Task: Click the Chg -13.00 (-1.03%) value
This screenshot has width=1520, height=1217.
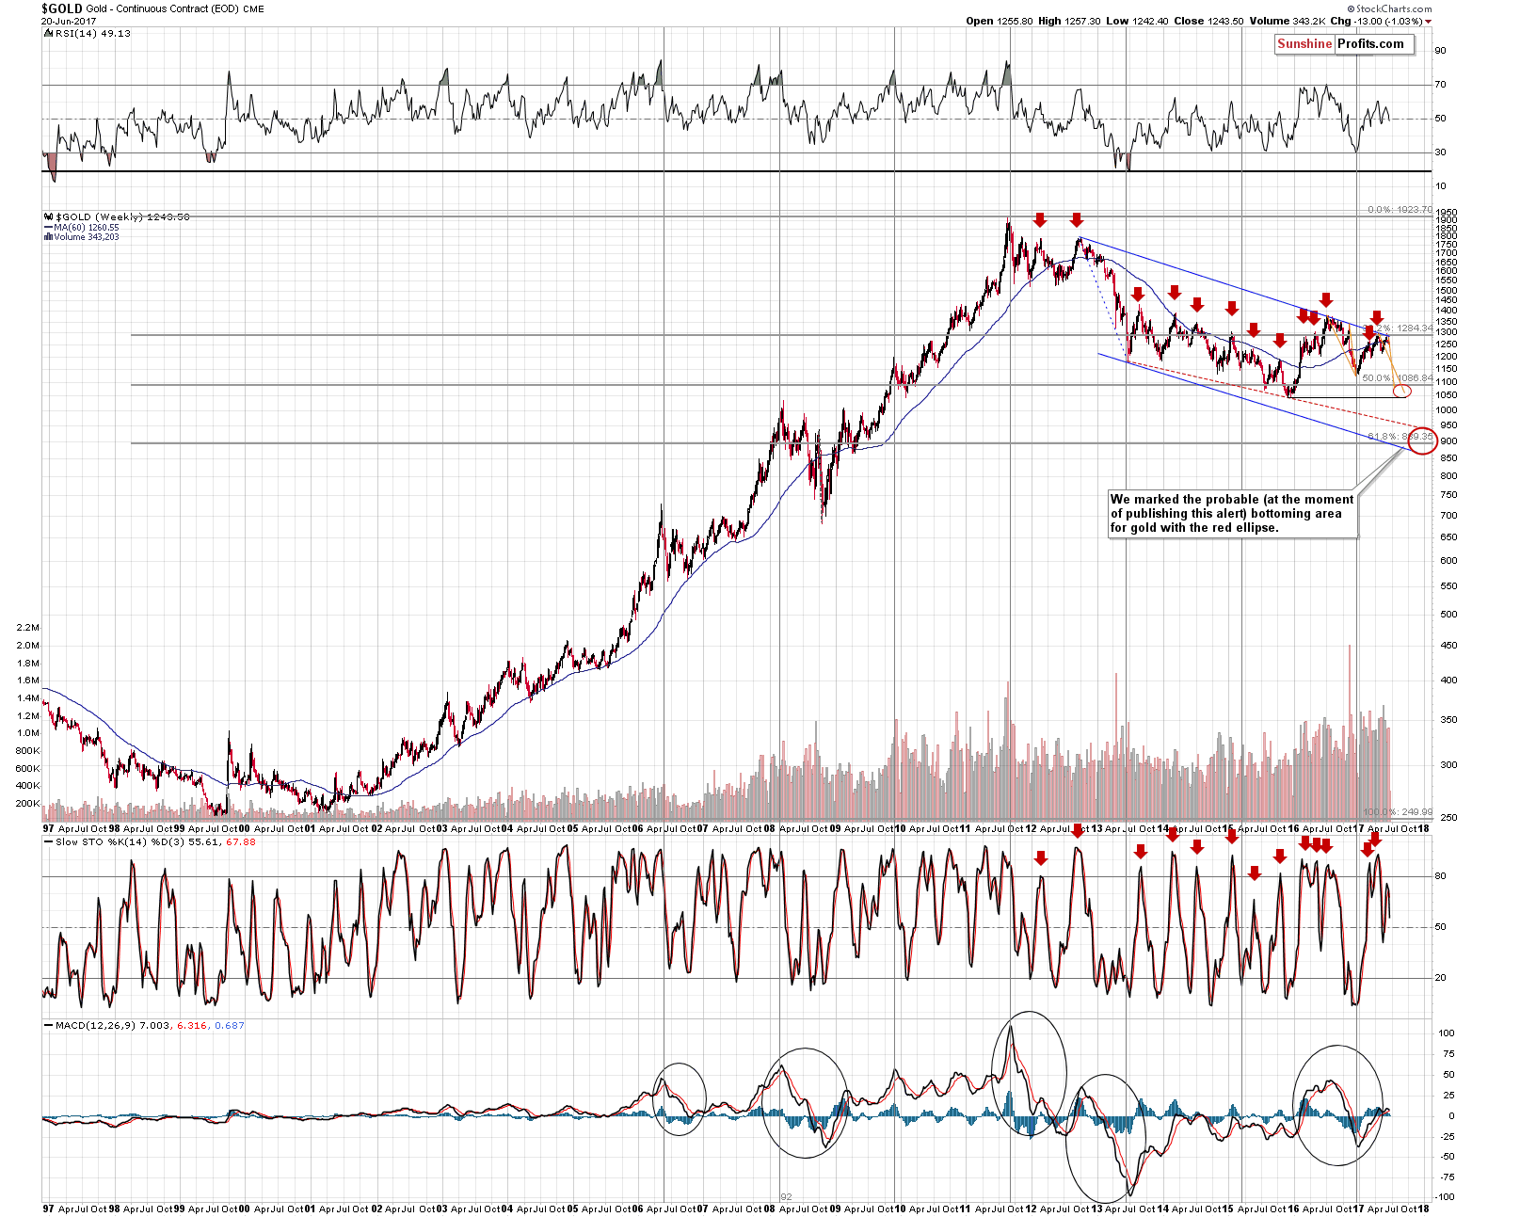Action: 1377,21
